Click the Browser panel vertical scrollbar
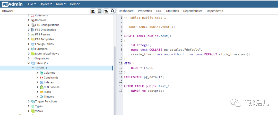 tap(115, 77)
